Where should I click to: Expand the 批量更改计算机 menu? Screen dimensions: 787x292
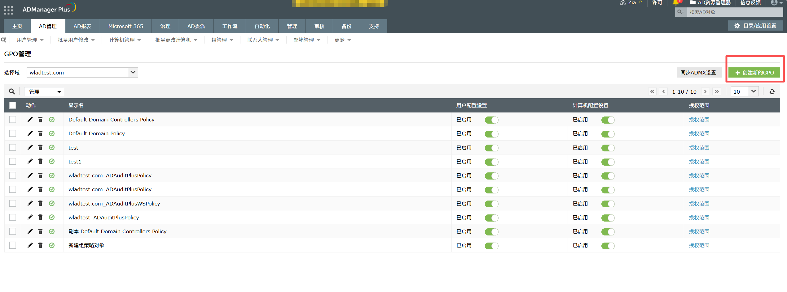point(176,40)
